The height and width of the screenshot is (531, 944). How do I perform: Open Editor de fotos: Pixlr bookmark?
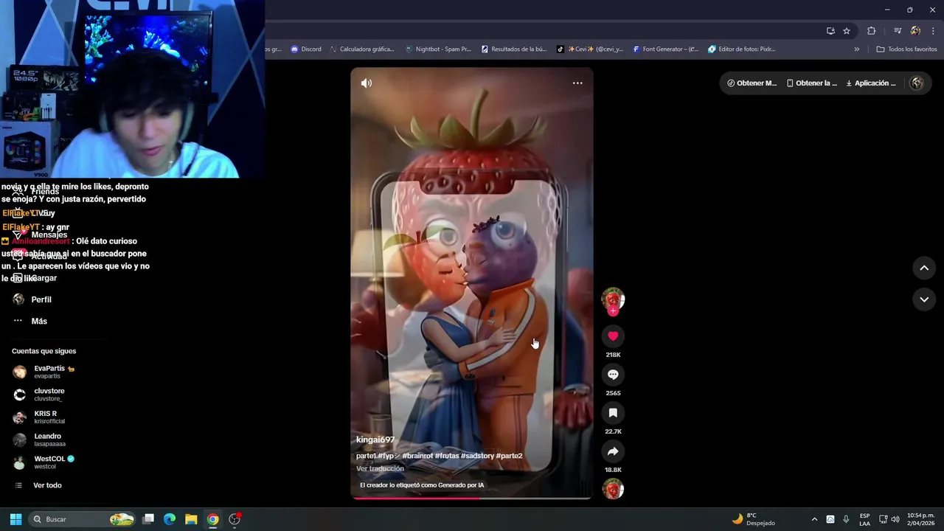click(742, 49)
